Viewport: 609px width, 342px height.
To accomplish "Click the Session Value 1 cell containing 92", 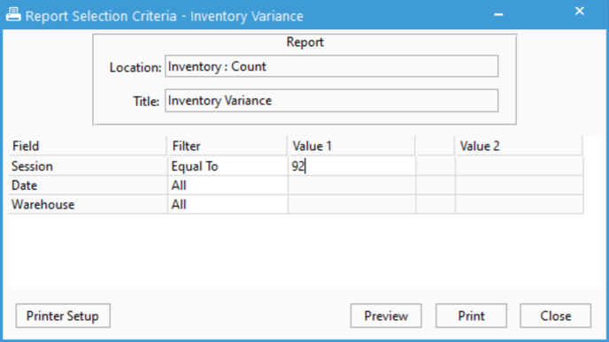I will 352,166.
